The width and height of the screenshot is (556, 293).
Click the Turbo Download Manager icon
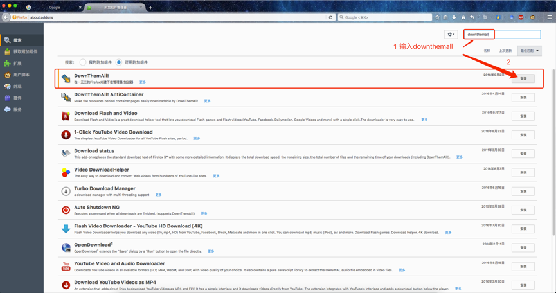pyautogui.click(x=66, y=191)
